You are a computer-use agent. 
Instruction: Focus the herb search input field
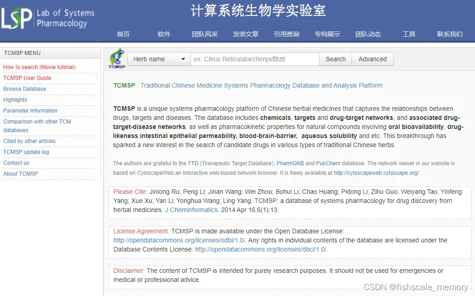coord(255,59)
